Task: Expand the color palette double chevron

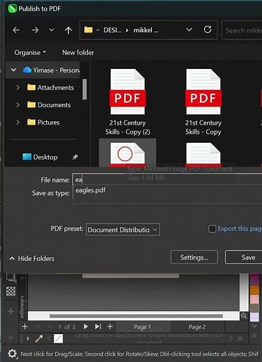Action: (254, 335)
